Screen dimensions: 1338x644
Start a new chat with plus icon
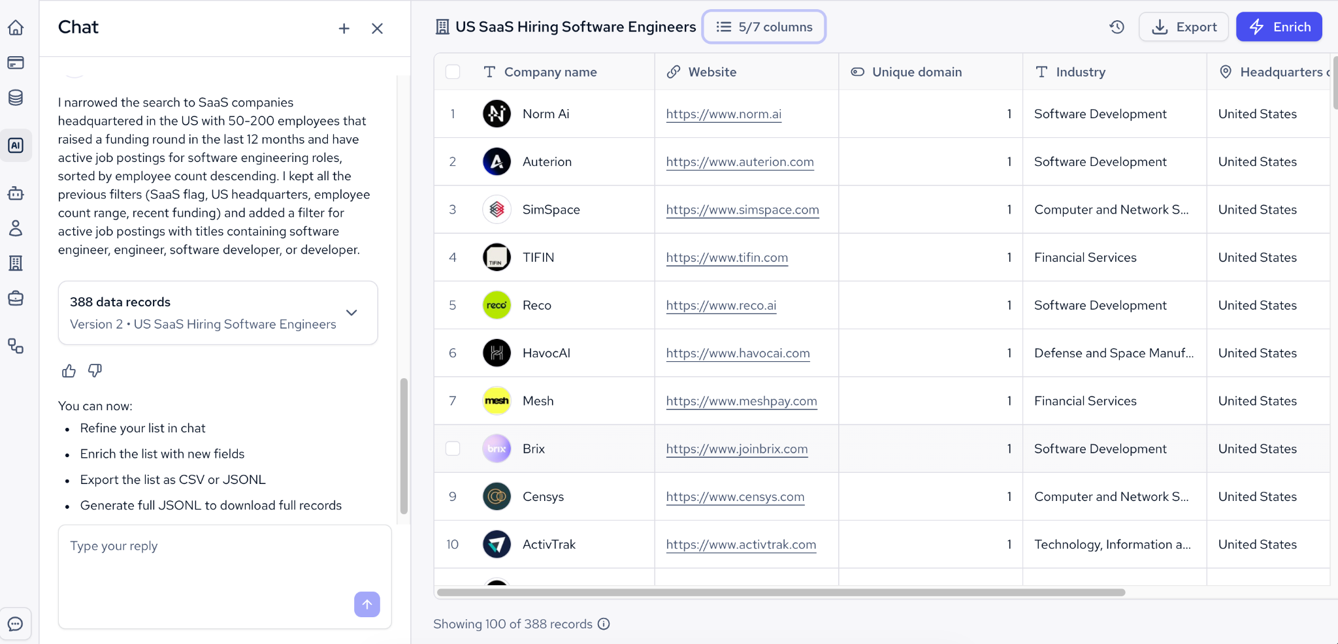pyautogui.click(x=344, y=28)
